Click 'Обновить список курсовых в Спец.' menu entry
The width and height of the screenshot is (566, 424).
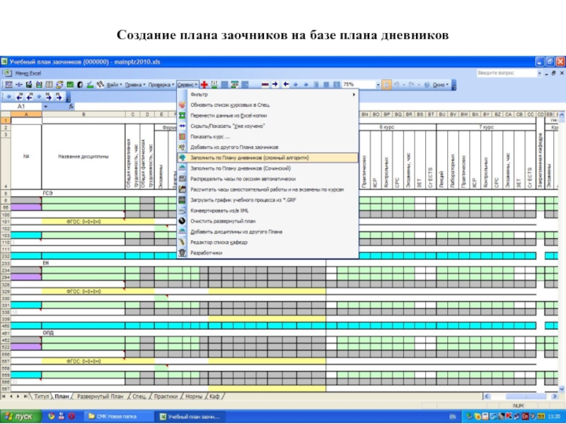point(230,104)
